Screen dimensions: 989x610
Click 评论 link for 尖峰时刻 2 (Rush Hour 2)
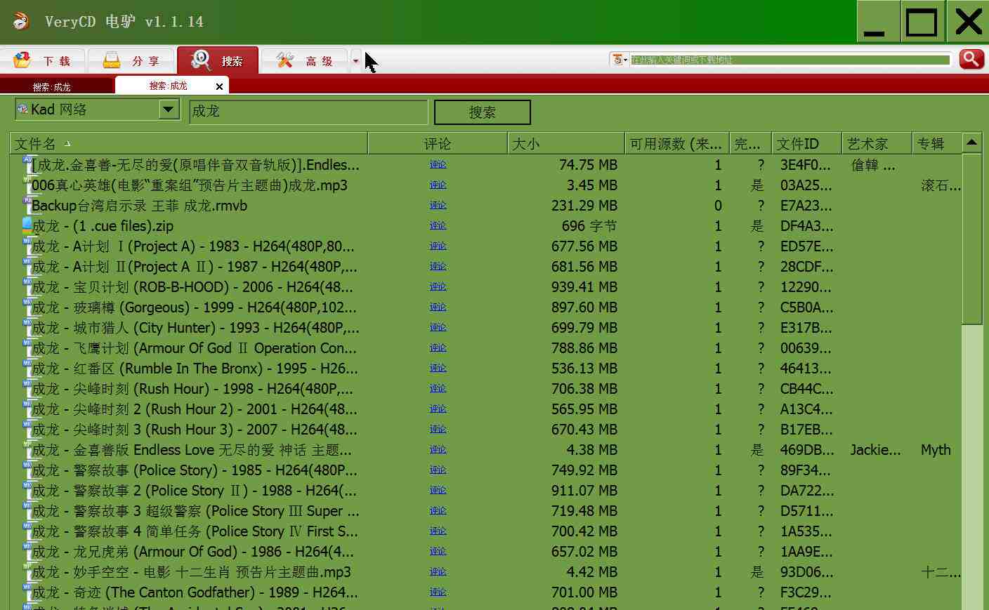tap(438, 409)
